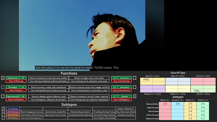Select the Reactivist function label
Screen dimensions: 217x122
(125, 87)
